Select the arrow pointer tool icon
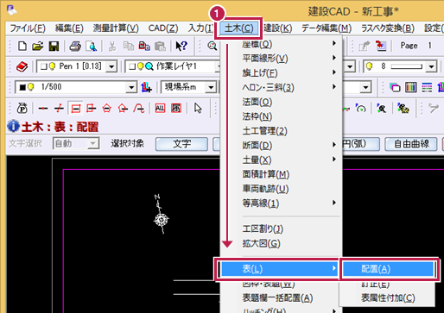444x313 pixels. click(x=198, y=109)
